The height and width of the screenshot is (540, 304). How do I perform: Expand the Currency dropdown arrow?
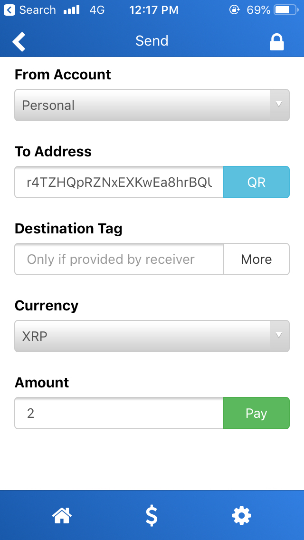280,336
